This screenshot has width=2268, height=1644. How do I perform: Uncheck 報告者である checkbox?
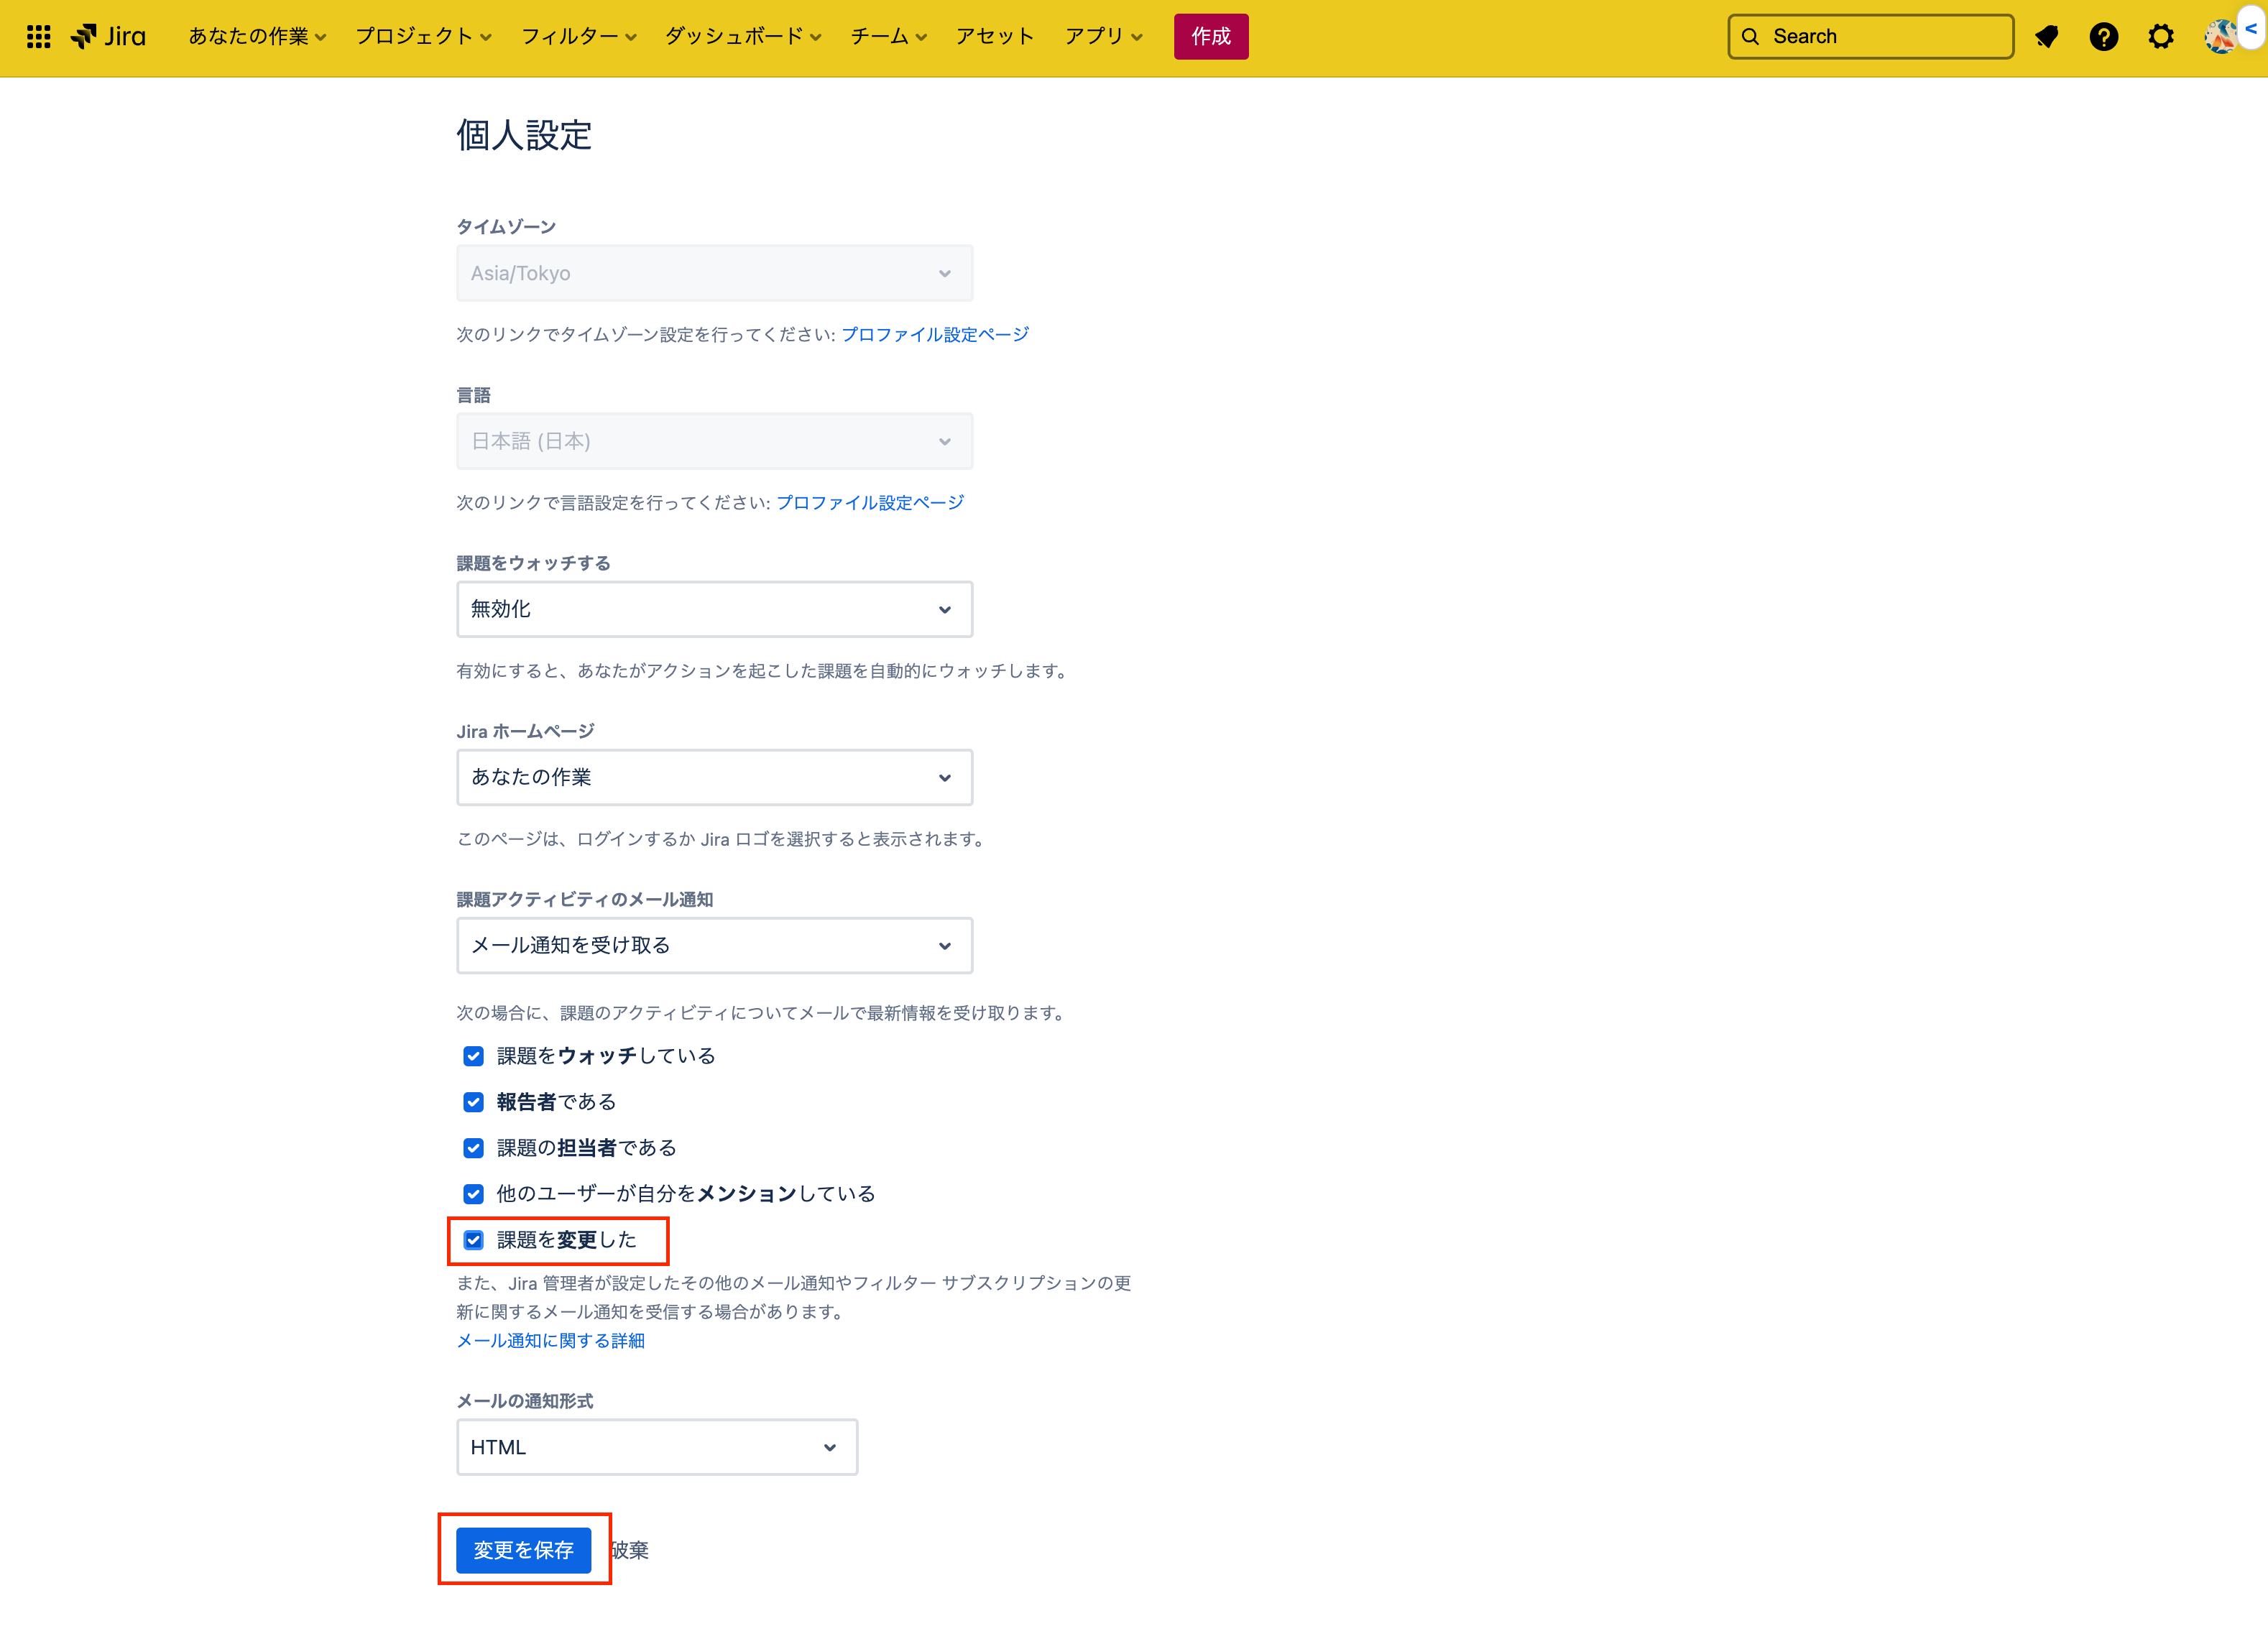coord(474,1102)
